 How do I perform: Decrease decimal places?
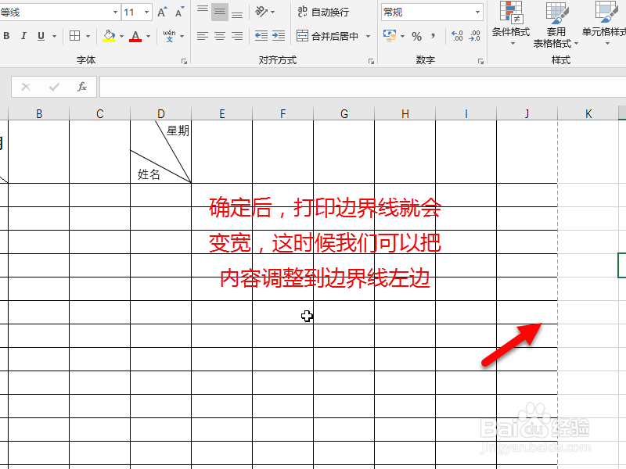tap(475, 36)
